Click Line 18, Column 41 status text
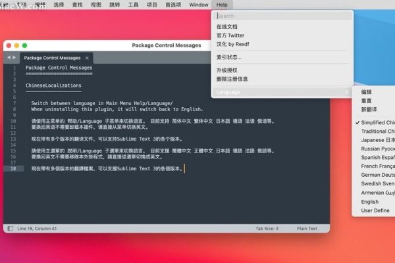Screen dimensions: 395x263 tap(37, 229)
